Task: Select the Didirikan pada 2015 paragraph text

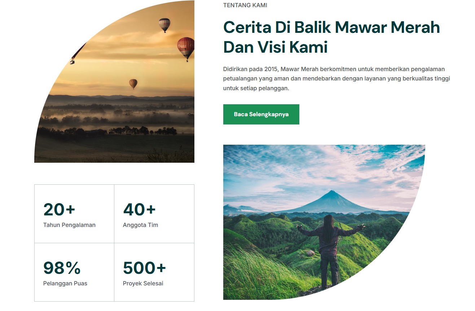Action: [337, 79]
